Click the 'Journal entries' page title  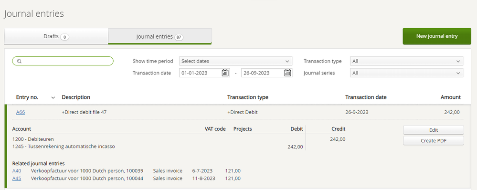pyautogui.click(x=34, y=14)
